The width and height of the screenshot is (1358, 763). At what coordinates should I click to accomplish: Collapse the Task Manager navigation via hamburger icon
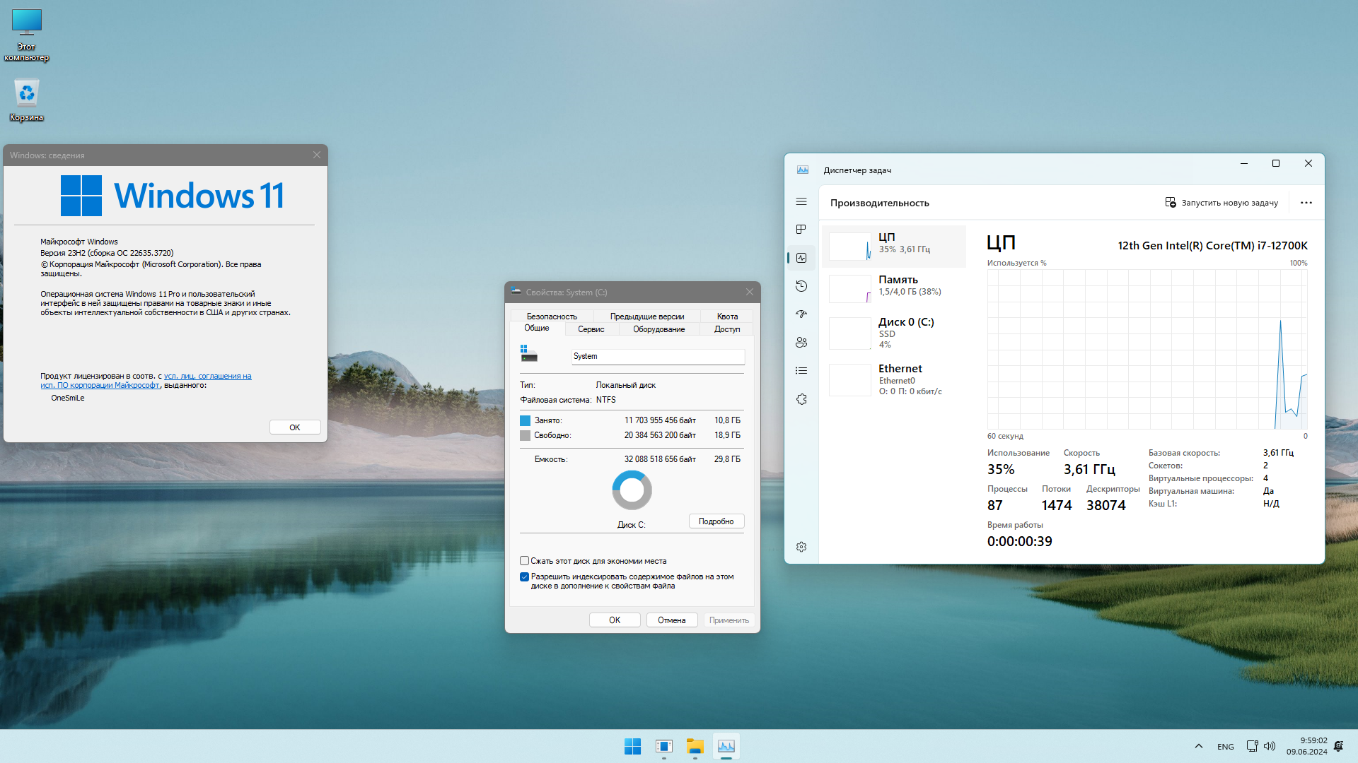tap(801, 201)
